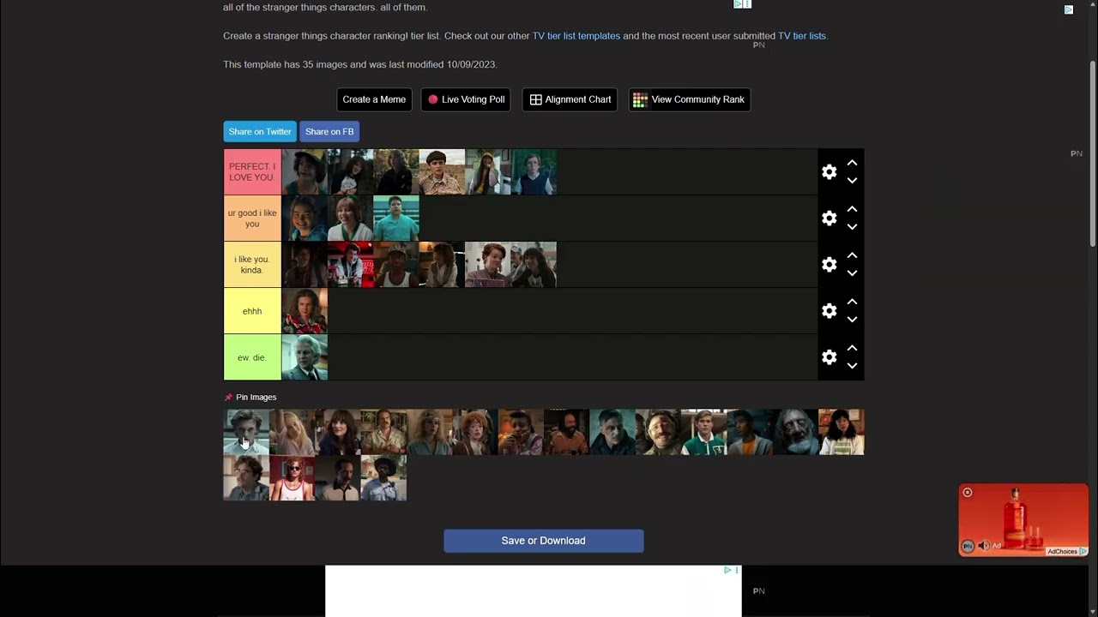Start a Live Voting Poll
The height and width of the screenshot is (617, 1098).
click(466, 99)
